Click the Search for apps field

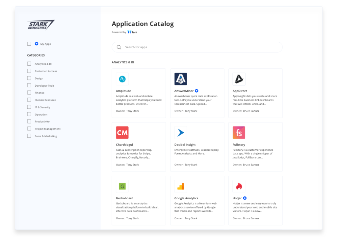pyautogui.click(x=197, y=47)
